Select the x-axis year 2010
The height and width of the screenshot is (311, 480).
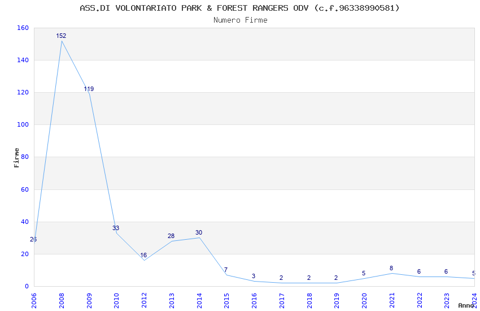(117, 301)
